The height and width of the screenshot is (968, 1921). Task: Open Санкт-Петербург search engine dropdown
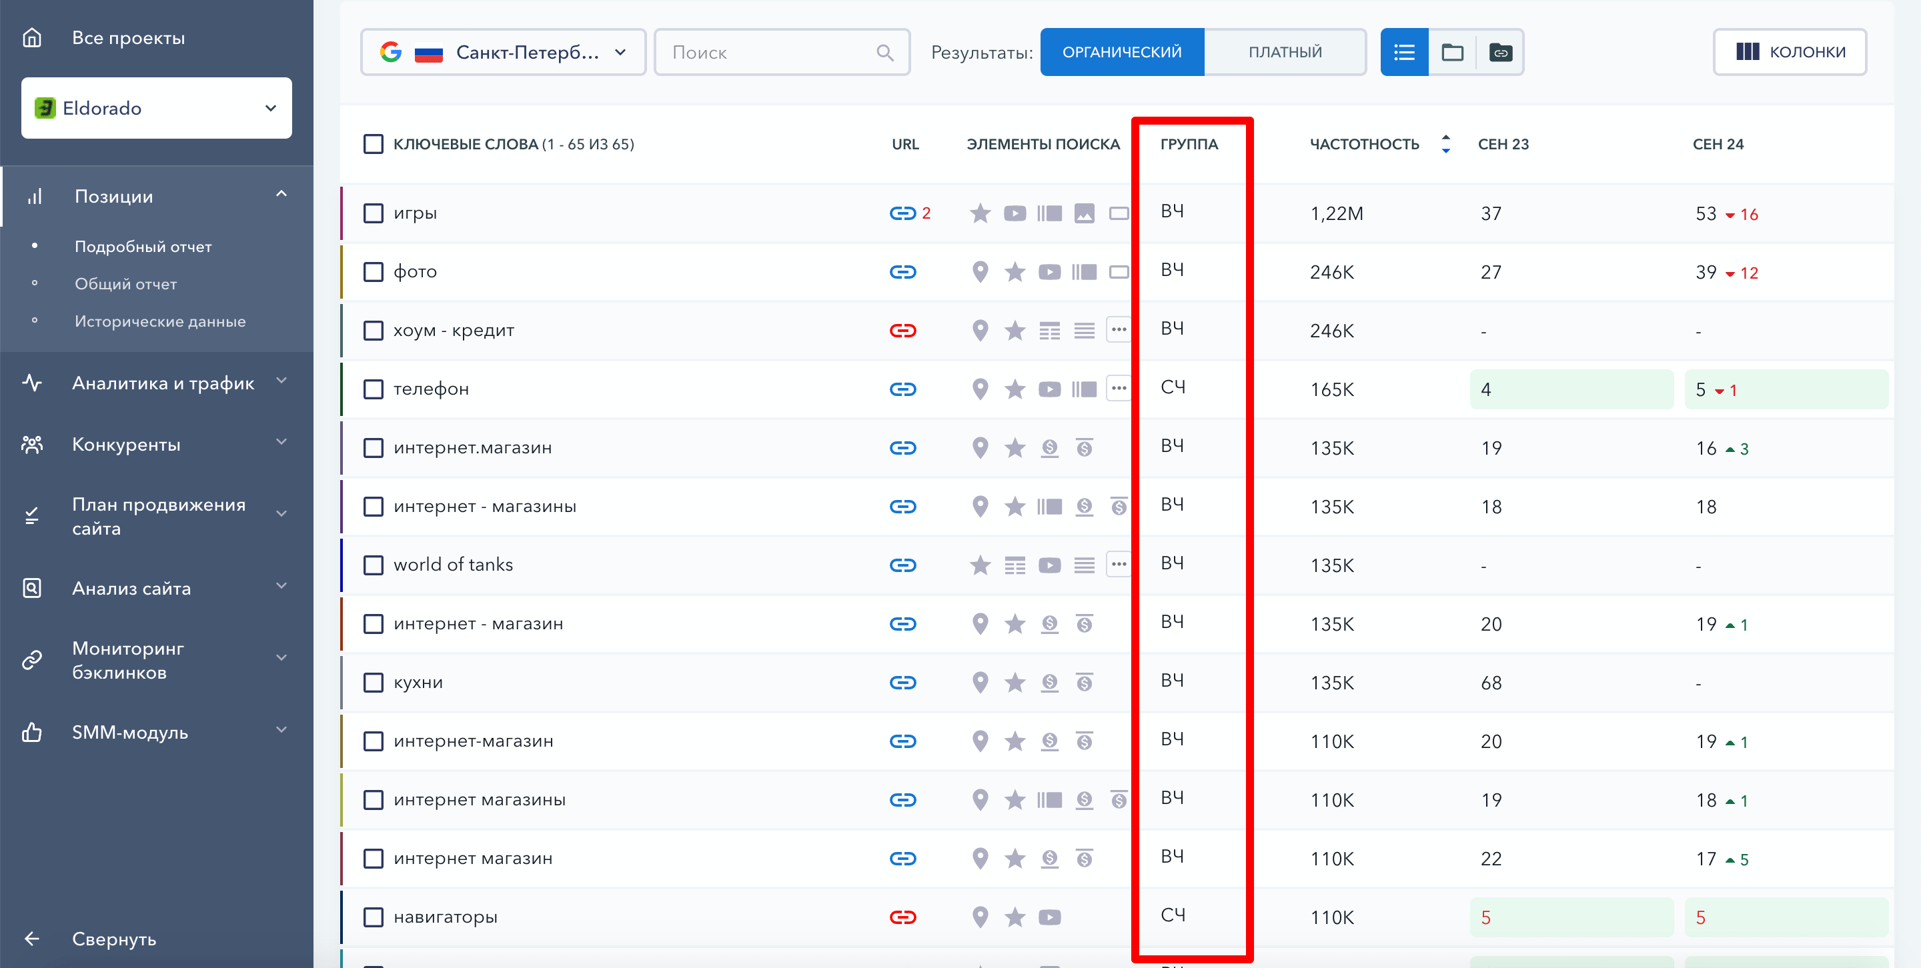pos(504,52)
